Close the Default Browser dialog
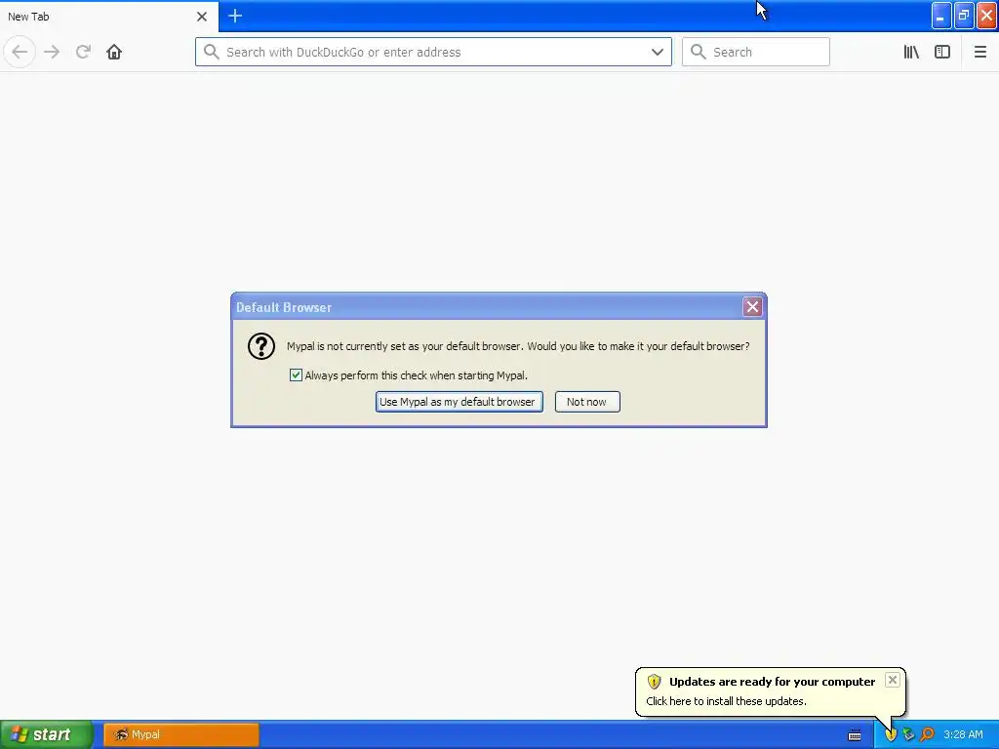Viewport: 999px width, 749px height. [752, 307]
